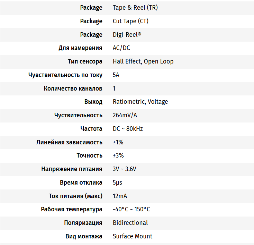Click the Тип сенсора row label
Screen dimensions: 254x245
click(85, 61)
